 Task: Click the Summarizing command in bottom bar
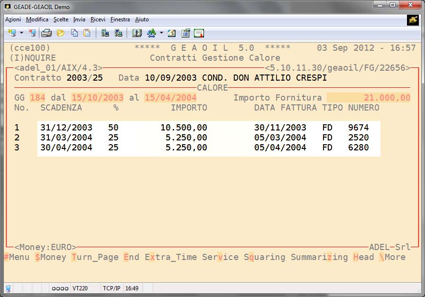(x=319, y=257)
